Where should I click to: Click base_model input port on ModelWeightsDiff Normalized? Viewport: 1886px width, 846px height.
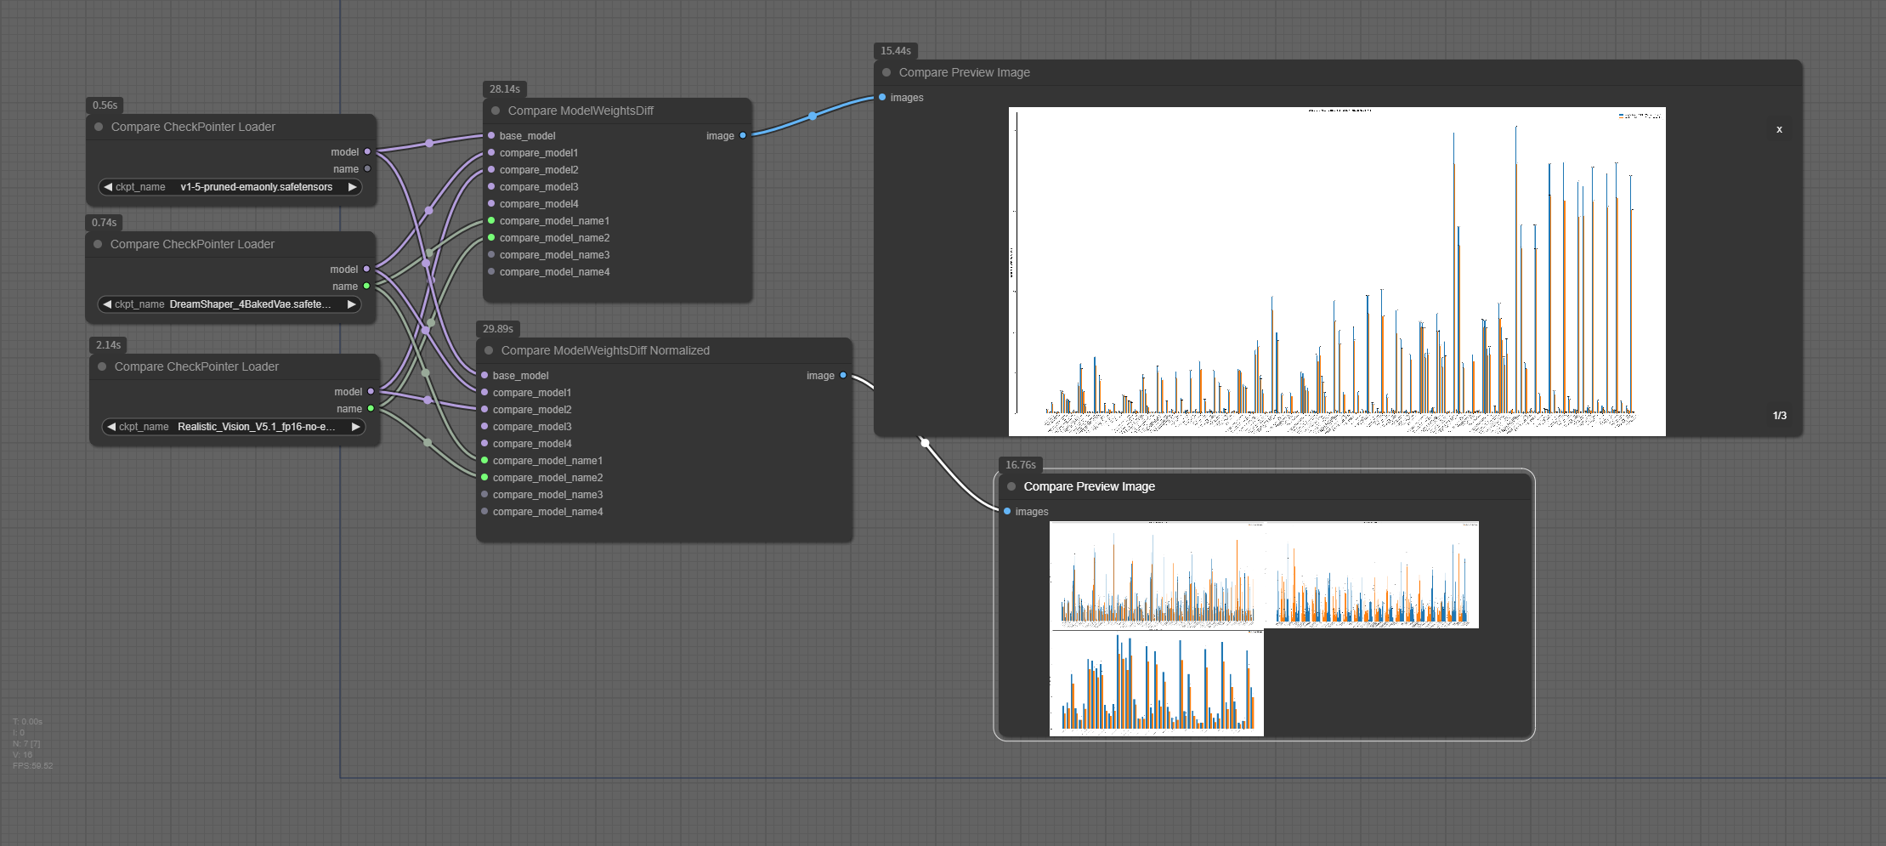coord(484,375)
